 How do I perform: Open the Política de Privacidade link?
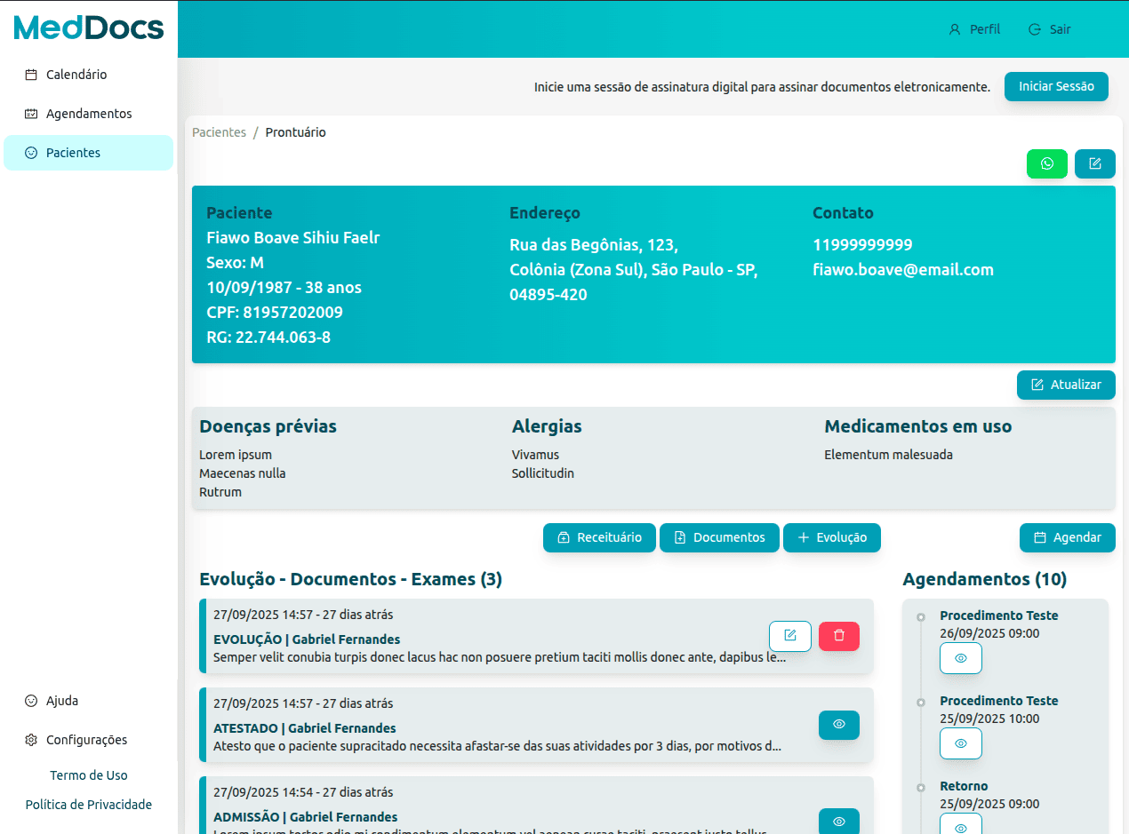click(x=89, y=805)
